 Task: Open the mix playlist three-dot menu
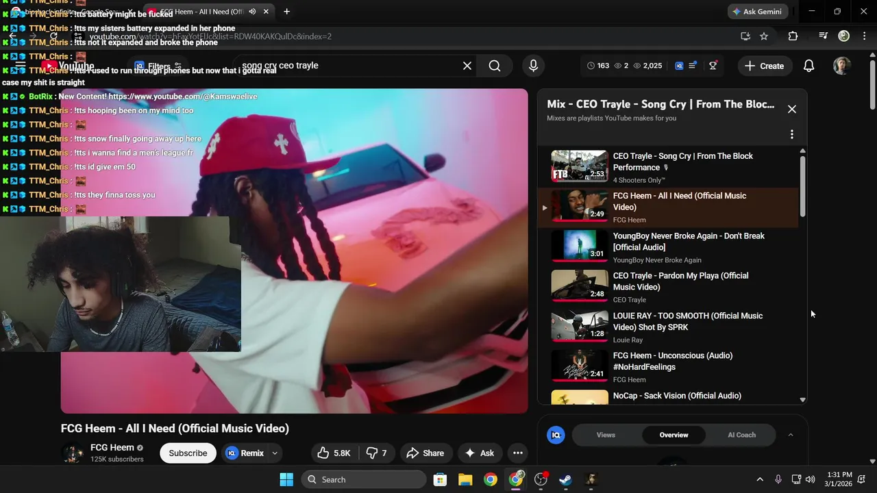(791, 134)
